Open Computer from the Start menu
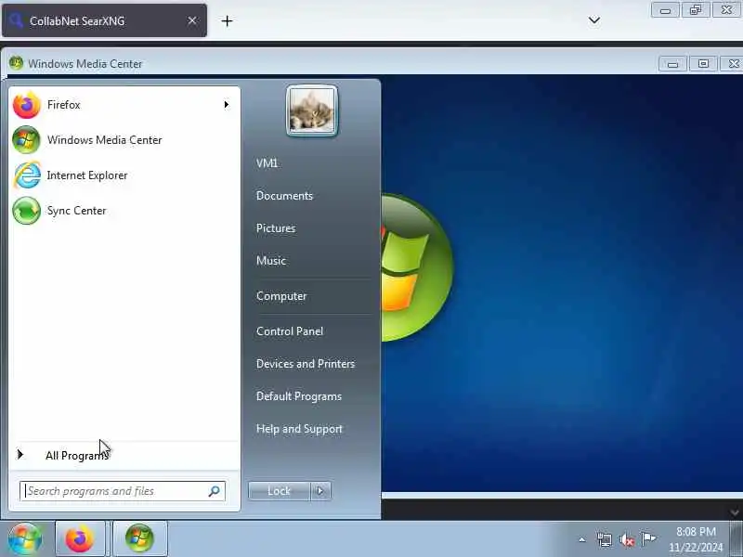 pyautogui.click(x=281, y=296)
